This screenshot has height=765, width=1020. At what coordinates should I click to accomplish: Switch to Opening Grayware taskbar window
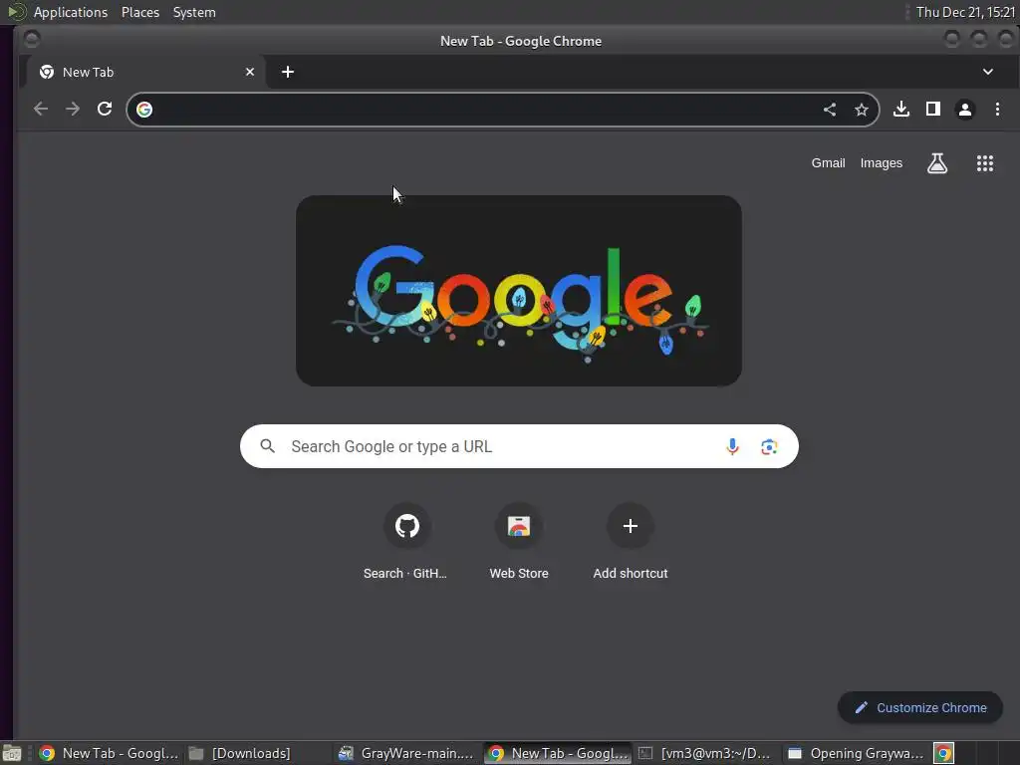coord(856,753)
